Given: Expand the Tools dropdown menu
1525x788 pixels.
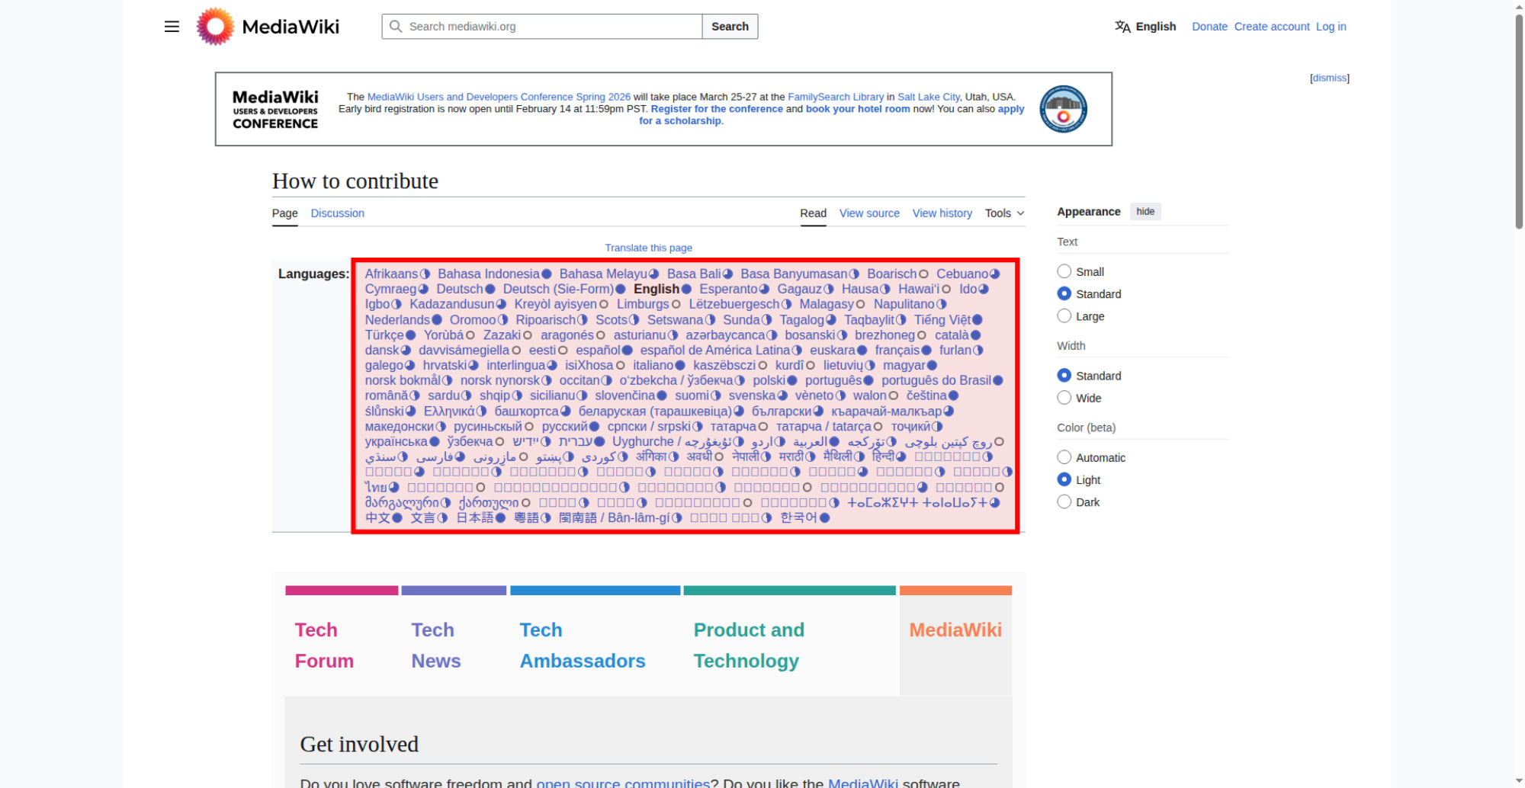Looking at the screenshot, I should pyautogui.click(x=1004, y=213).
